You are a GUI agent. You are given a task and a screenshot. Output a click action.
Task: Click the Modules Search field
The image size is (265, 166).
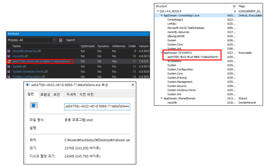[113, 40]
